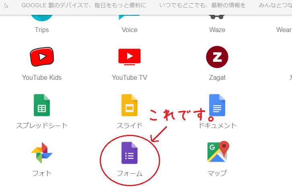Select the GOOGLE 製のデバイスで header tab
Screen dimensions: 292x195
tap(84, 5)
